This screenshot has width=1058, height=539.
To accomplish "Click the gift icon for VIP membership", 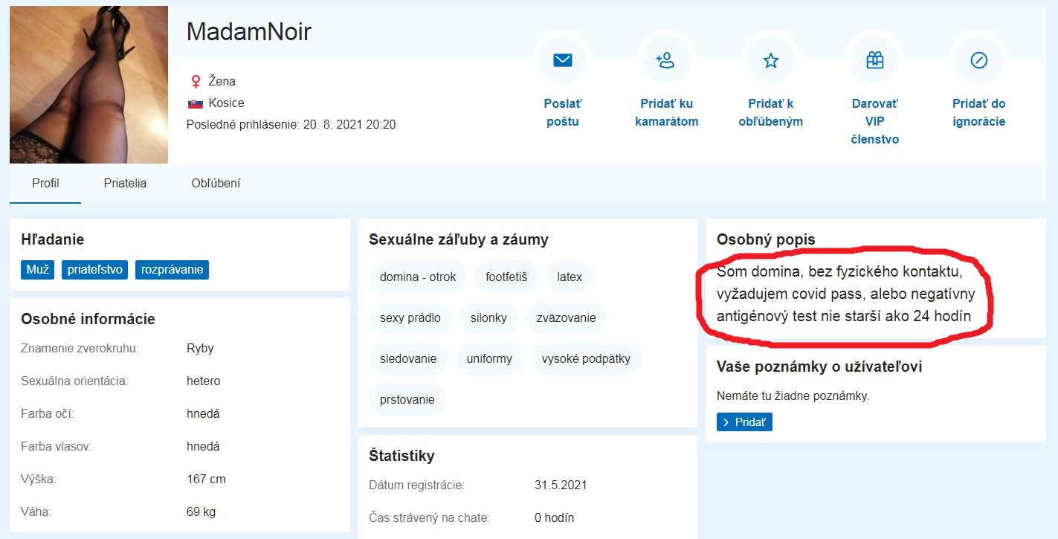I will tap(875, 60).
